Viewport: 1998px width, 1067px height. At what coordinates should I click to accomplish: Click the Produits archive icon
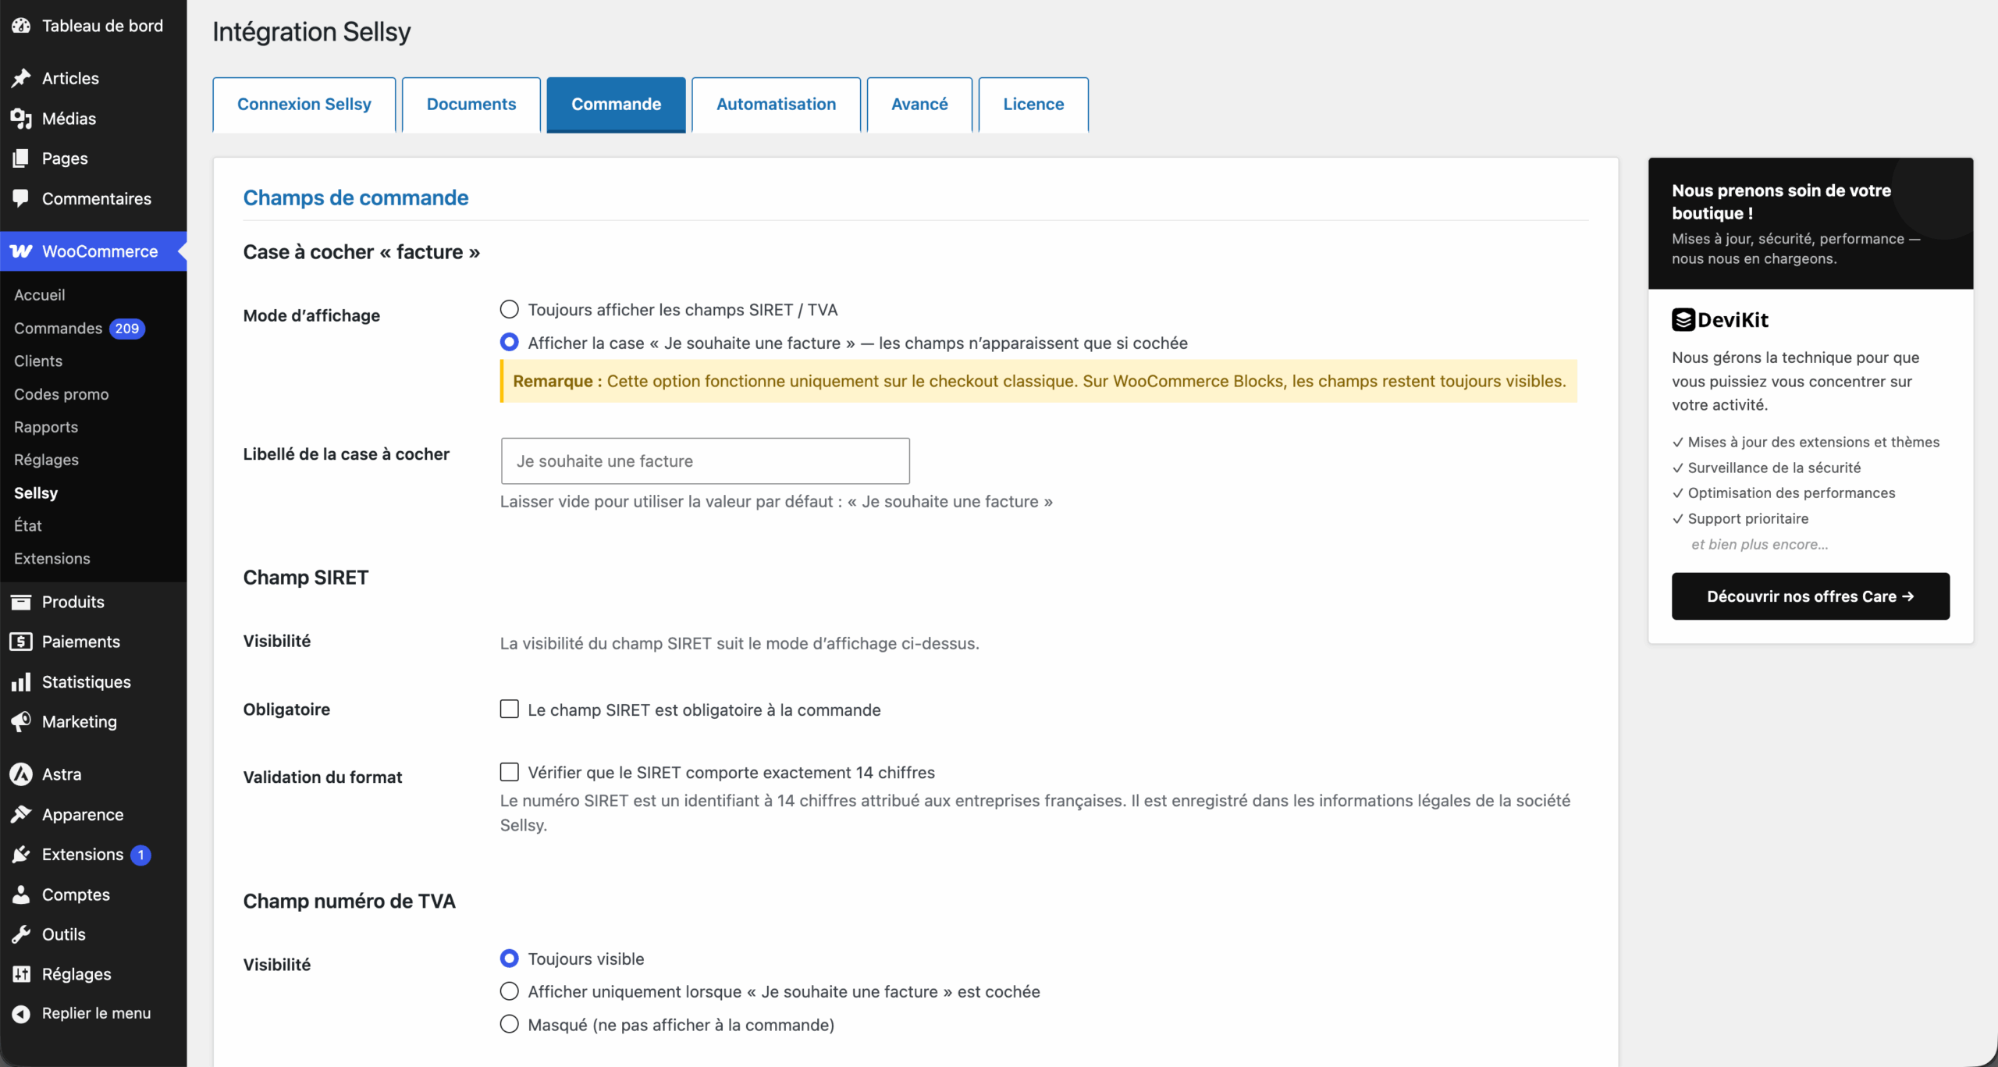[21, 602]
